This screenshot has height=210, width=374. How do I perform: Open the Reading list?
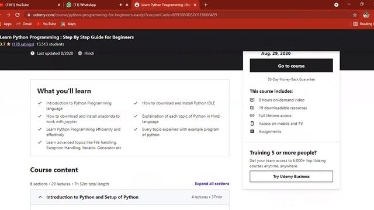pyautogui.click(x=363, y=24)
